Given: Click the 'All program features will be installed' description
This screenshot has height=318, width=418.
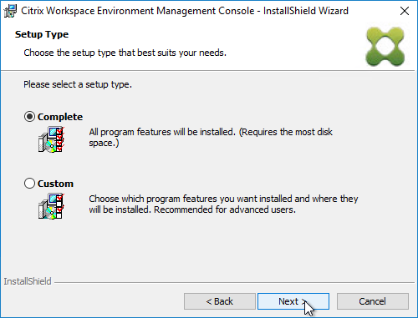Looking at the screenshot, I should click(x=211, y=137).
